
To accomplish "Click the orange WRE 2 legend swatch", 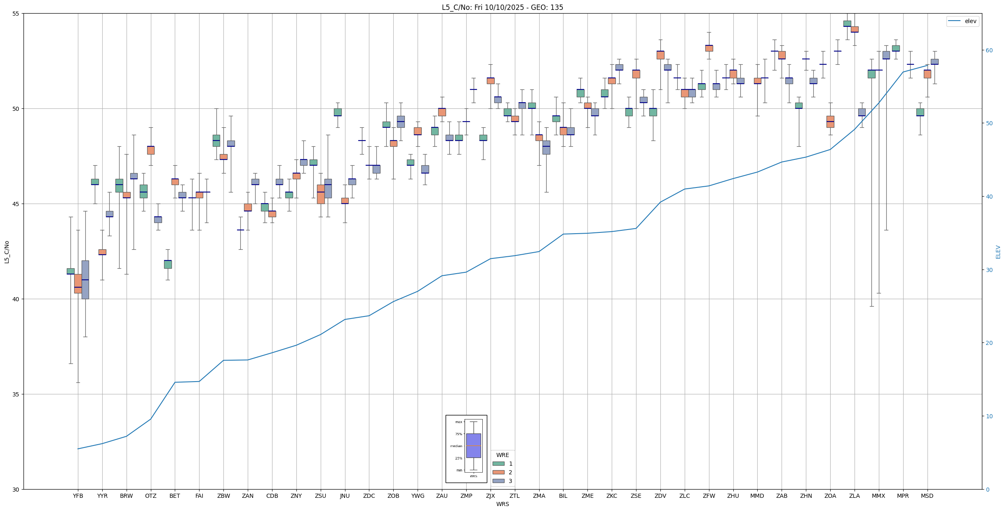I will (x=498, y=472).
